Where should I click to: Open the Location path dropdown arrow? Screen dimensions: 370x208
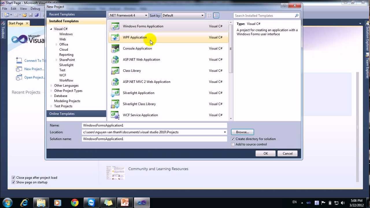(x=225, y=132)
